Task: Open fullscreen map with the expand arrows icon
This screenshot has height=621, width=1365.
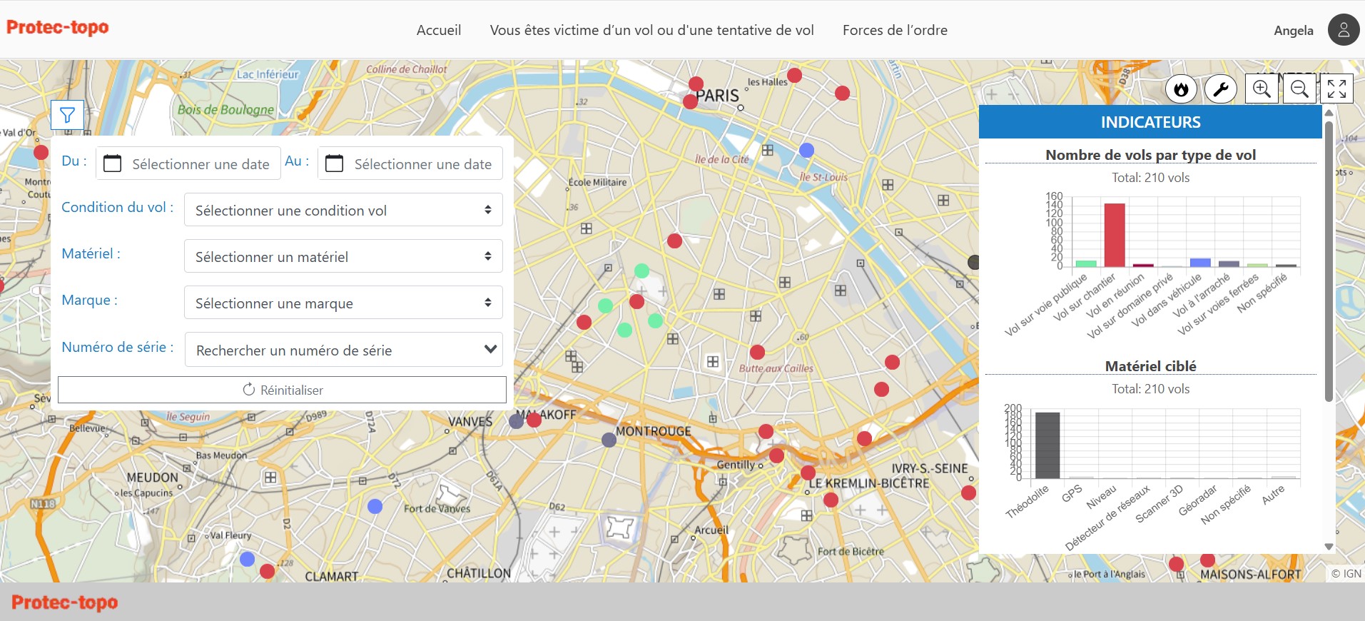Action: click(x=1337, y=89)
